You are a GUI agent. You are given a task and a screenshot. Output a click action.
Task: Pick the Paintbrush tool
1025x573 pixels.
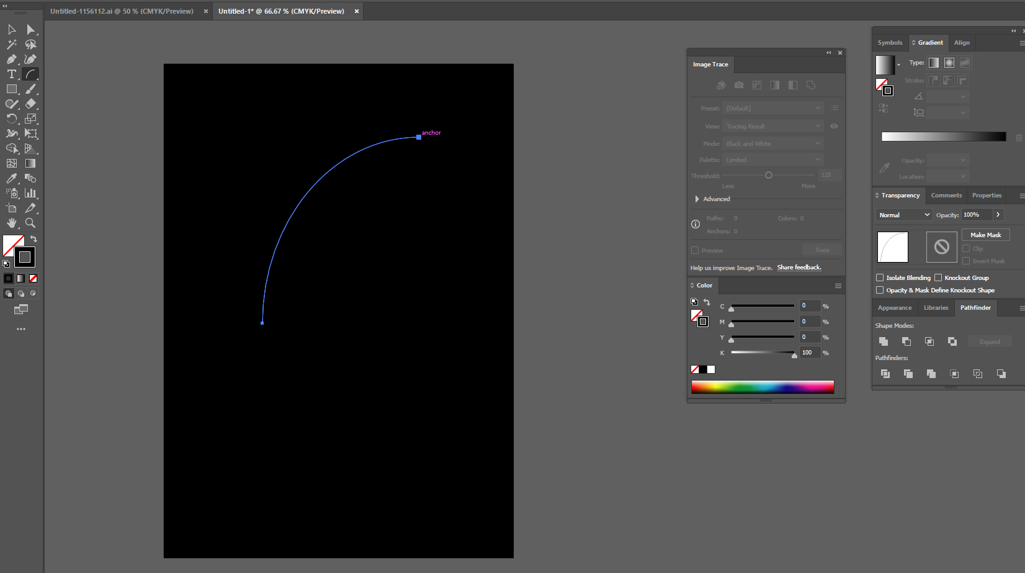pyautogui.click(x=30, y=89)
